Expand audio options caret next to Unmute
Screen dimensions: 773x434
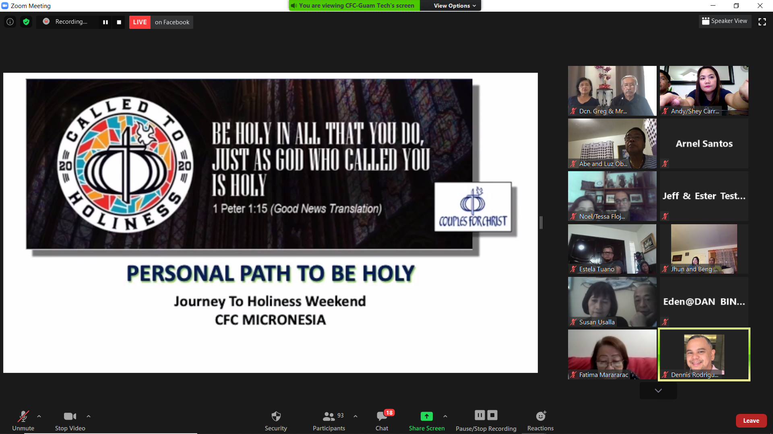pyautogui.click(x=39, y=416)
